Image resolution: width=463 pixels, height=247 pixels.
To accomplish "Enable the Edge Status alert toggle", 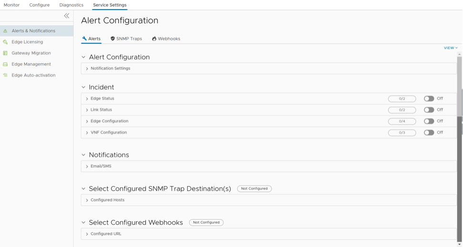I will (x=429, y=99).
